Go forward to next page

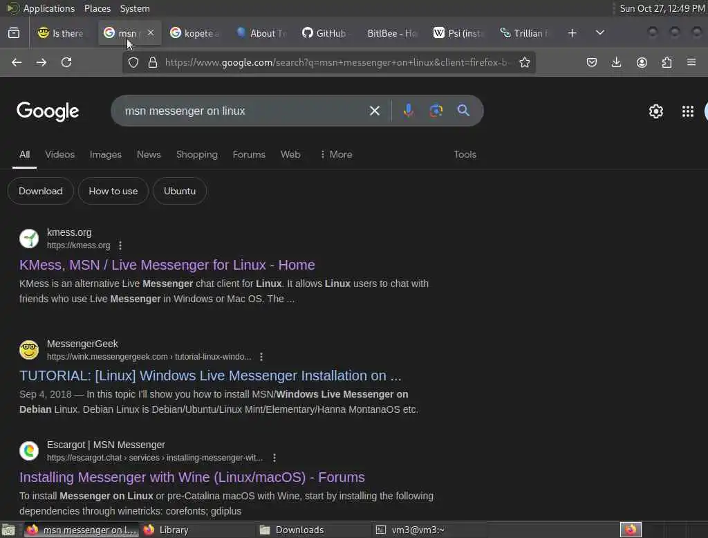[x=41, y=62]
